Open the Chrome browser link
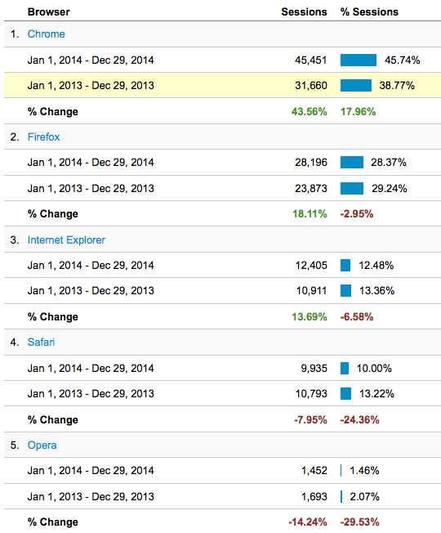This screenshot has width=441, height=533. [x=47, y=34]
